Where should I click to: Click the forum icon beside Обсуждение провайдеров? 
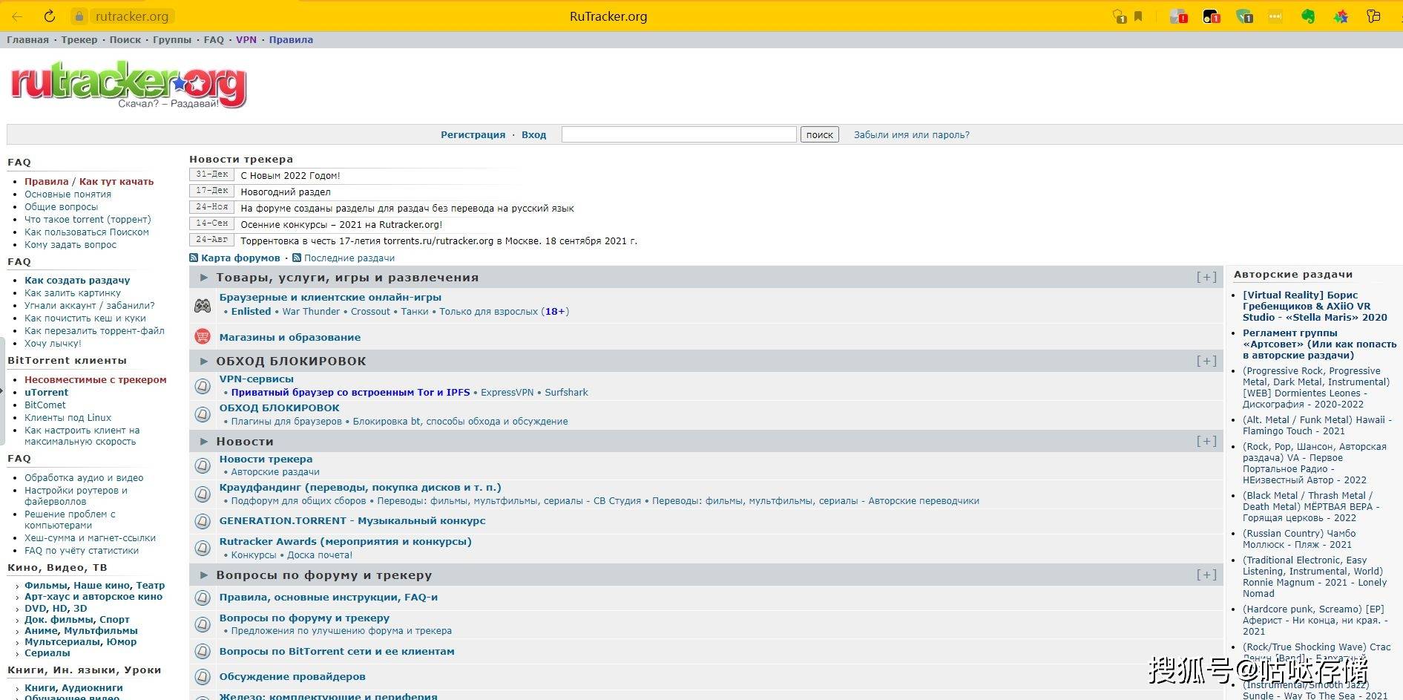(x=203, y=677)
